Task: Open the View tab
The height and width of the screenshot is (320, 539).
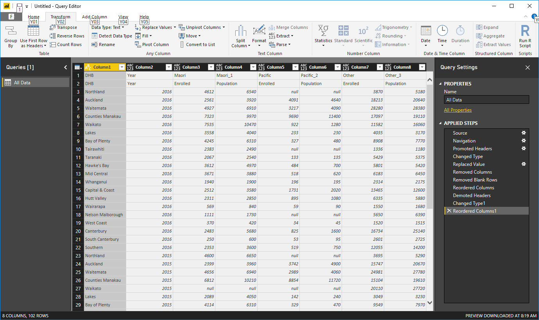Action: pyautogui.click(x=123, y=17)
